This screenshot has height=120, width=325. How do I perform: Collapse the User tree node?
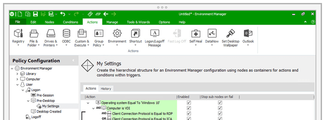tap(17, 85)
